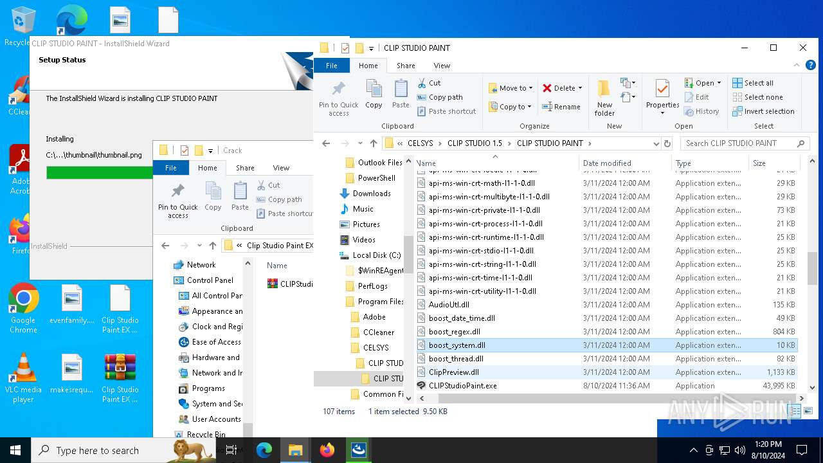Switch to Home tab in CLIP STUDIO PAINT window
Image resolution: width=823 pixels, height=463 pixels.
[x=368, y=66]
